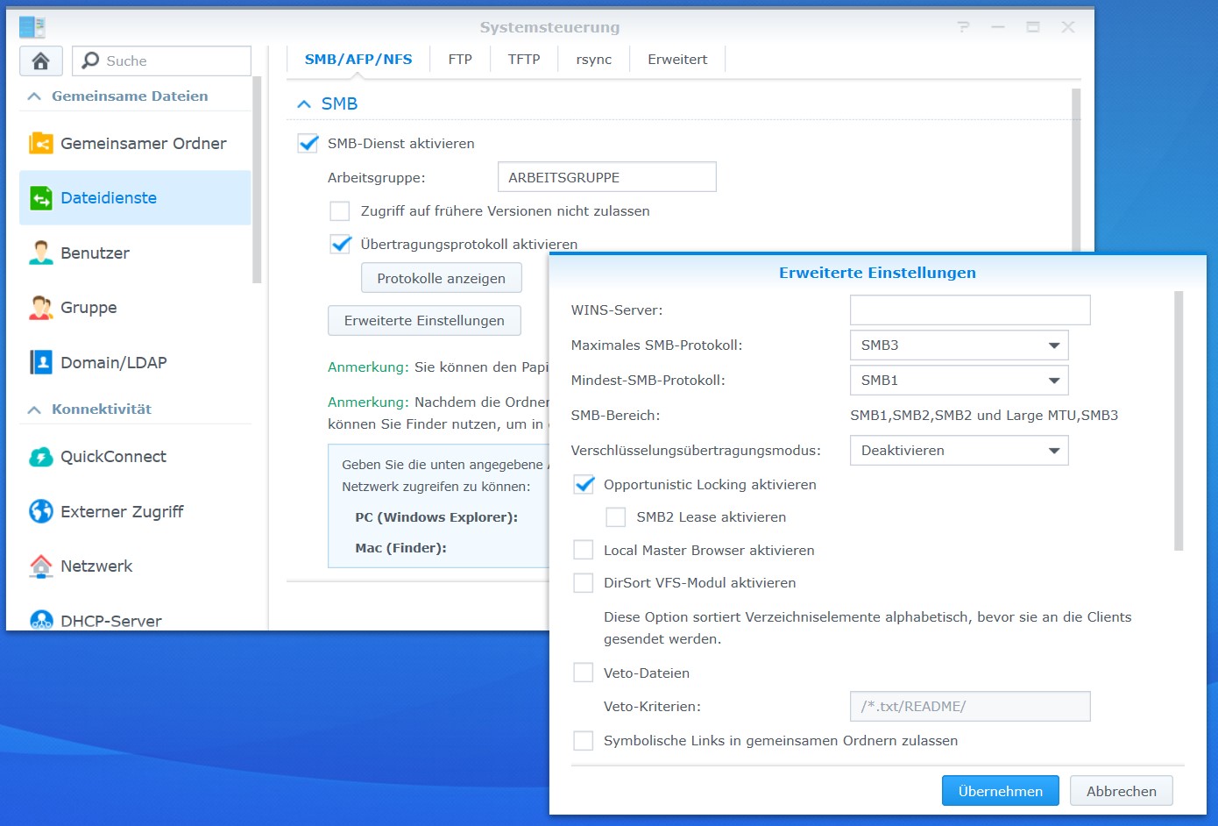Open the QuickConnect icon
This screenshot has width=1218, height=826.
tap(40, 457)
